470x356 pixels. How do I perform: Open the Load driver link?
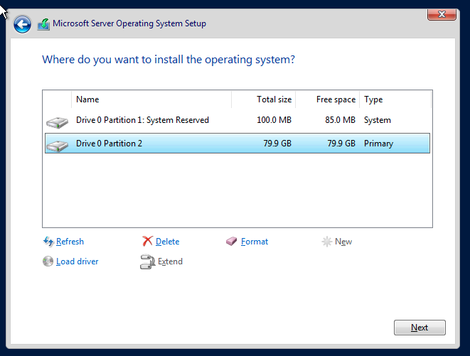click(78, 261)
